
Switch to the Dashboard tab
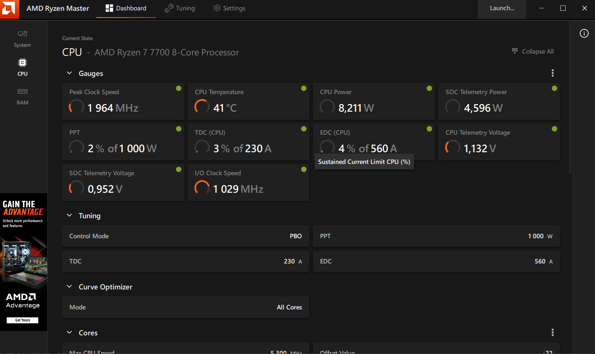click(126, 9)
